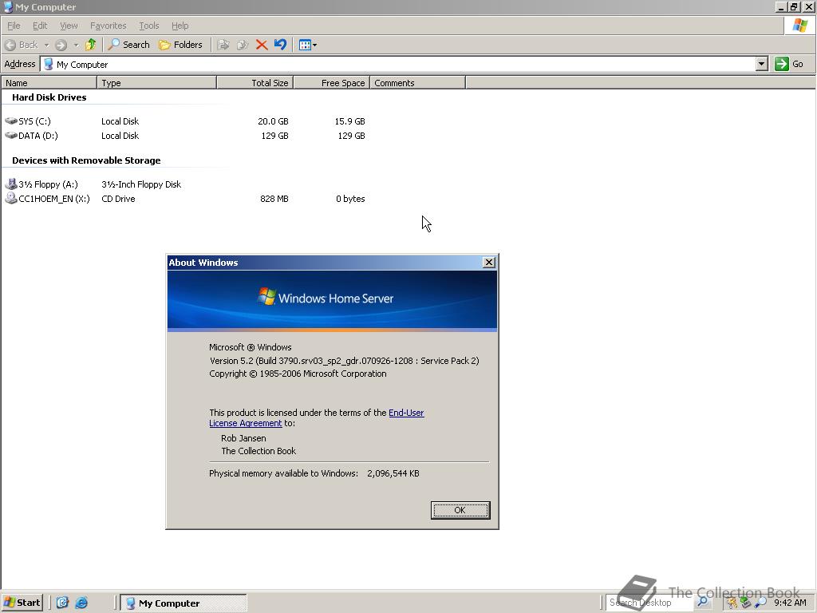Image resolution: width=817 pixels, height=613 pixels.
Task: Select the SYS (C:) drive
Action: point(28,121)
